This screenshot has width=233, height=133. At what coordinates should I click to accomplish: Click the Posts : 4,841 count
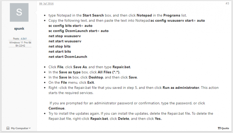pyautogui.click(x=20, y=39)
